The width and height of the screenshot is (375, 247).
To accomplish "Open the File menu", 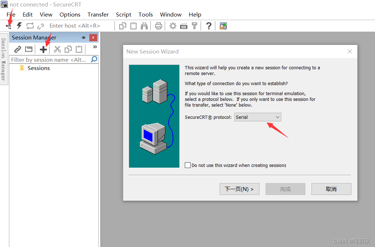I will 11,15.
